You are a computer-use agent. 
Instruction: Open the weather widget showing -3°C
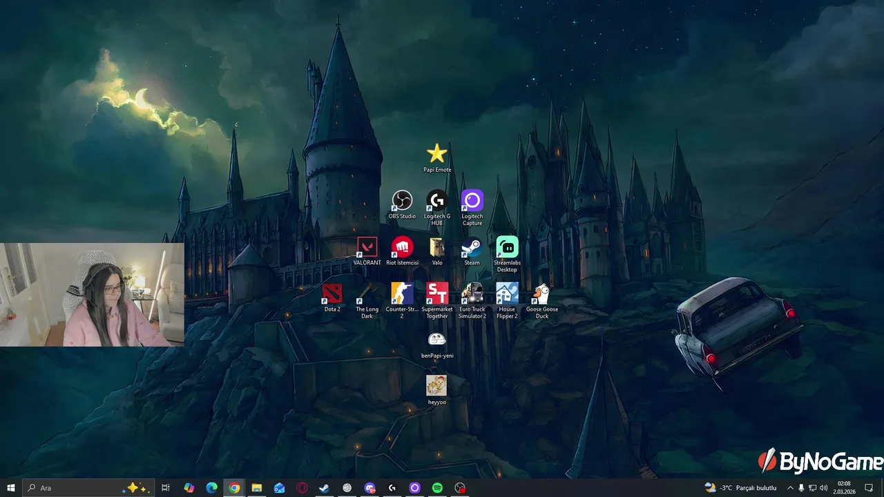tap(740, 488)
